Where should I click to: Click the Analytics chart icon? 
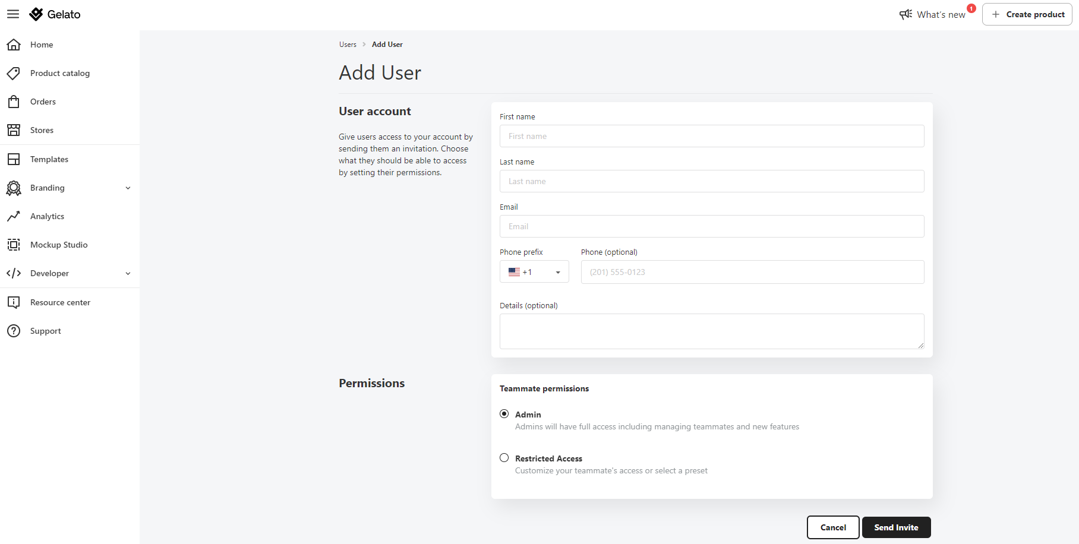coord(14,216)
